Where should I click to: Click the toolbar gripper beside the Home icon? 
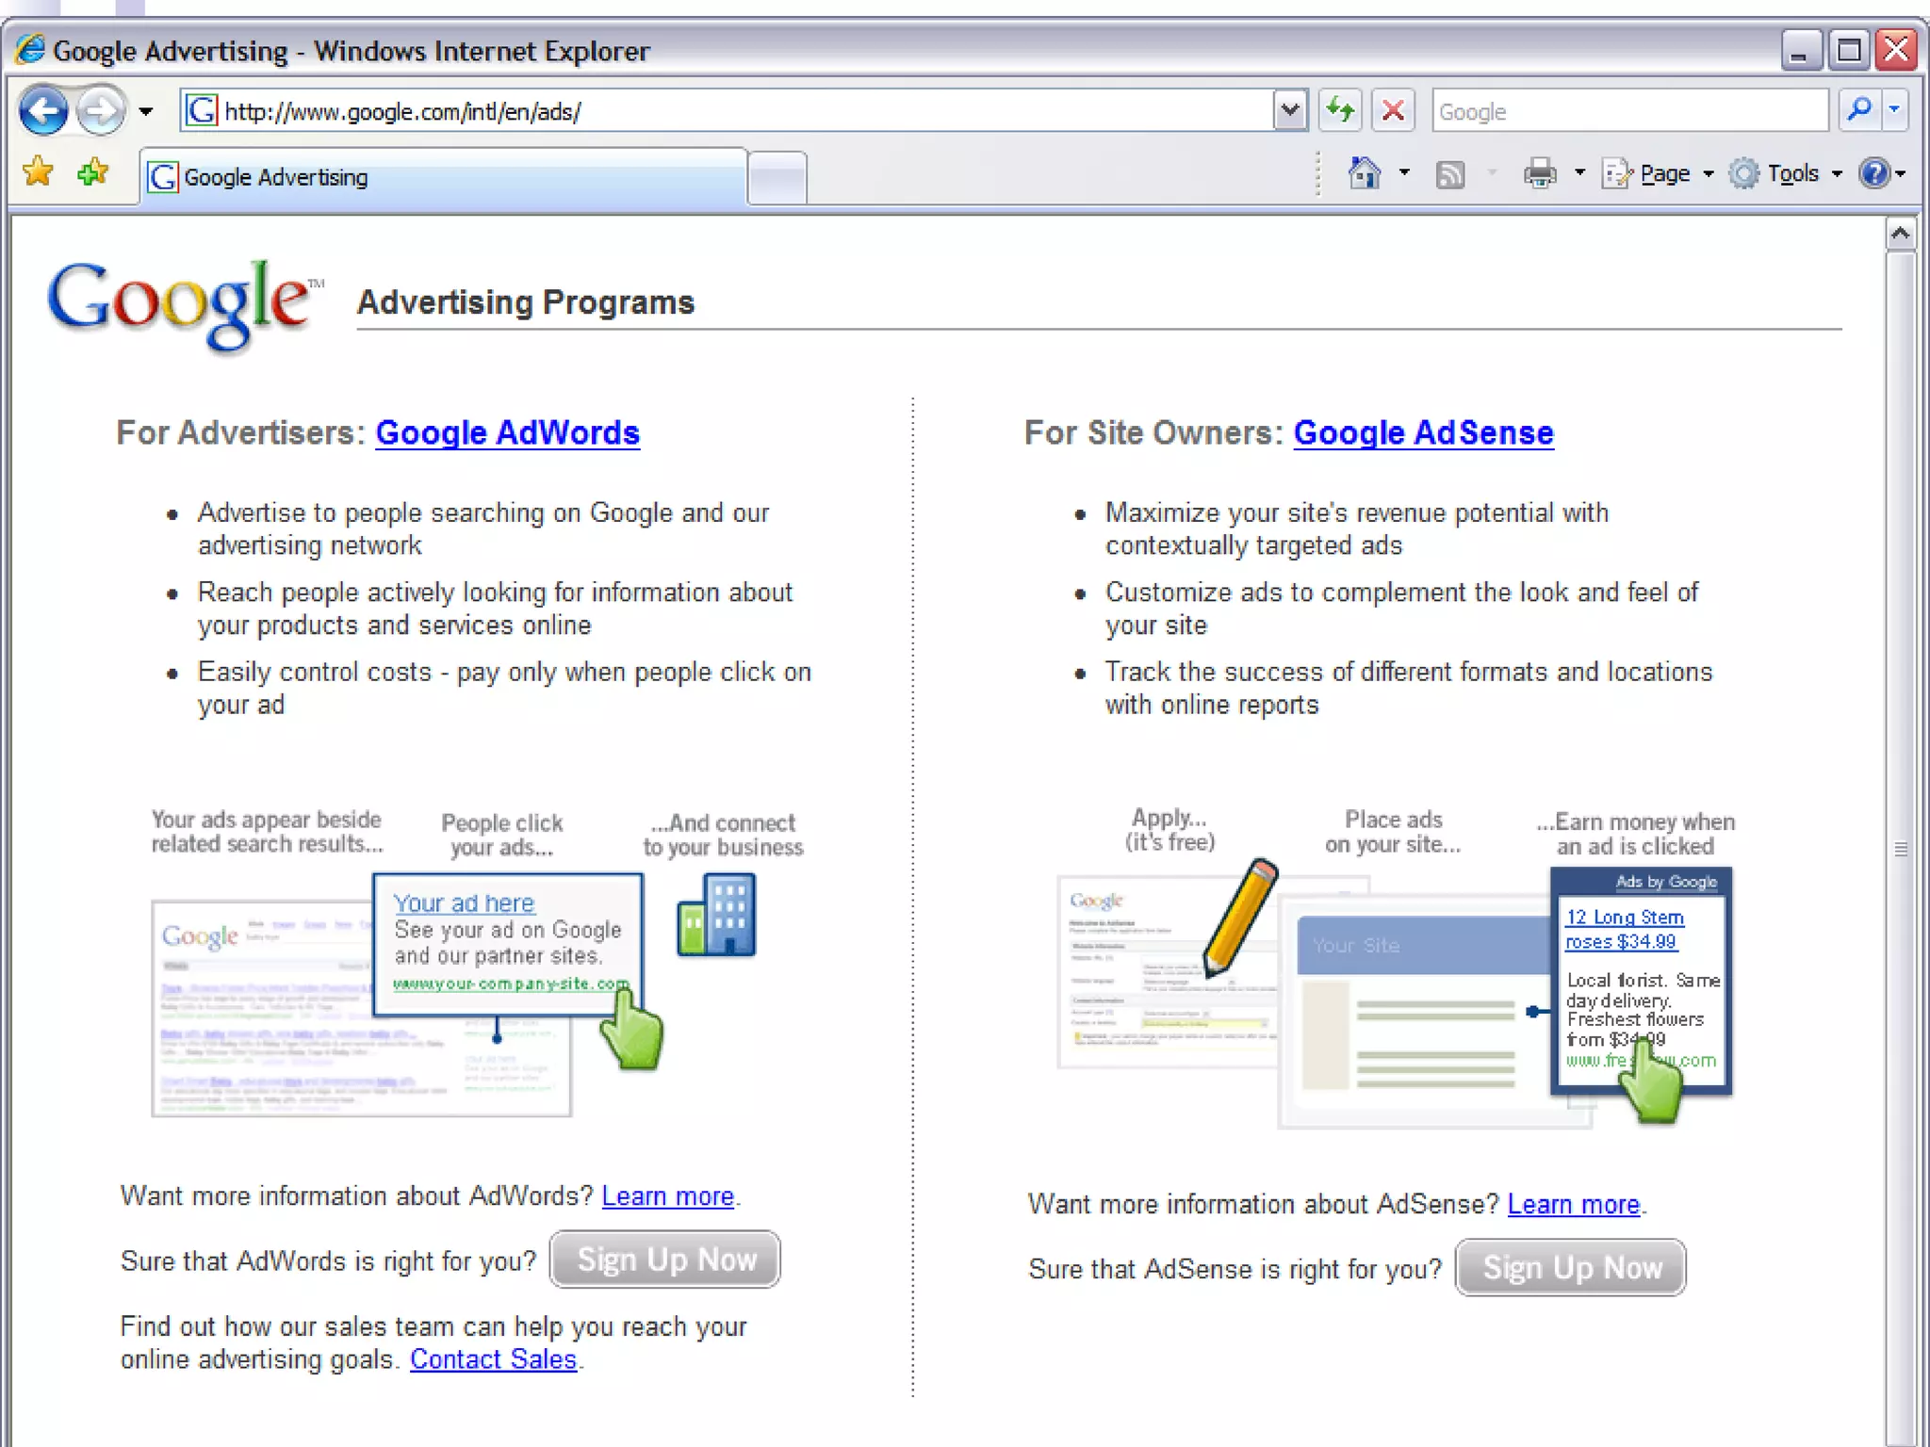(x=1318, y=173)
